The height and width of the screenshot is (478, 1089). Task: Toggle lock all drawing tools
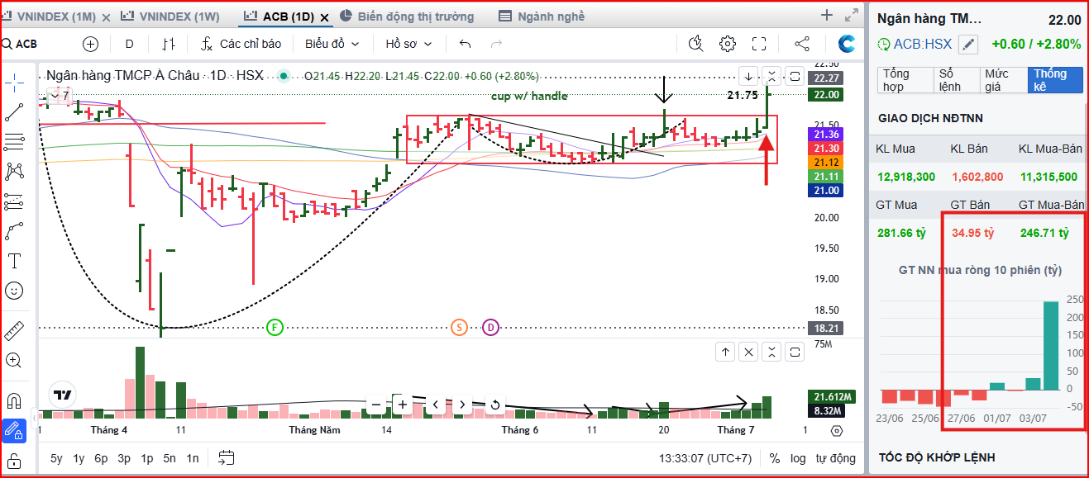(x=14, y=461)
